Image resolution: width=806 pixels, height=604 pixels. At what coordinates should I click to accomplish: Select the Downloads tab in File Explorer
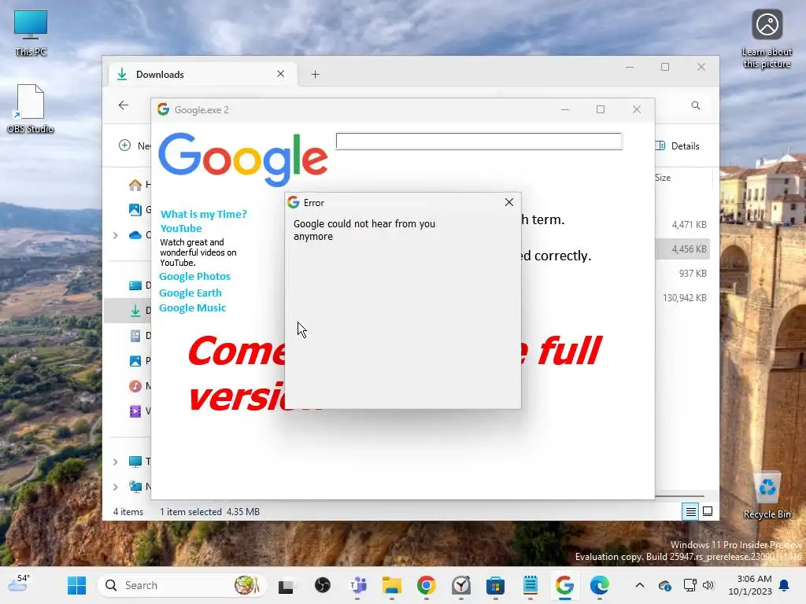coord(203,75)
